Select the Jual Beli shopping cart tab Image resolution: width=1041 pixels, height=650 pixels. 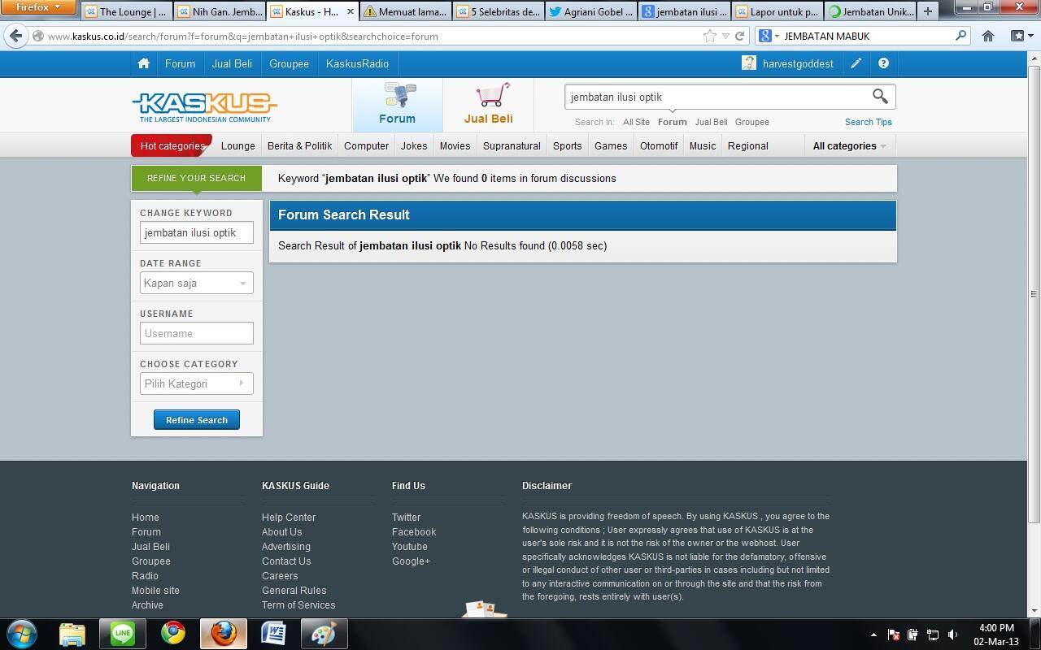[488, 105]
